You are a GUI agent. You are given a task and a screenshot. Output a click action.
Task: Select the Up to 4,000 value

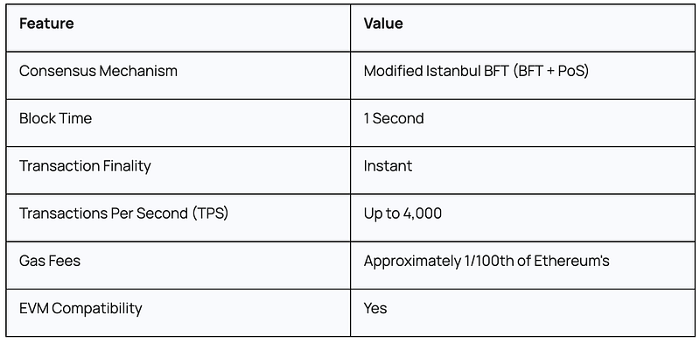(402, 213)
